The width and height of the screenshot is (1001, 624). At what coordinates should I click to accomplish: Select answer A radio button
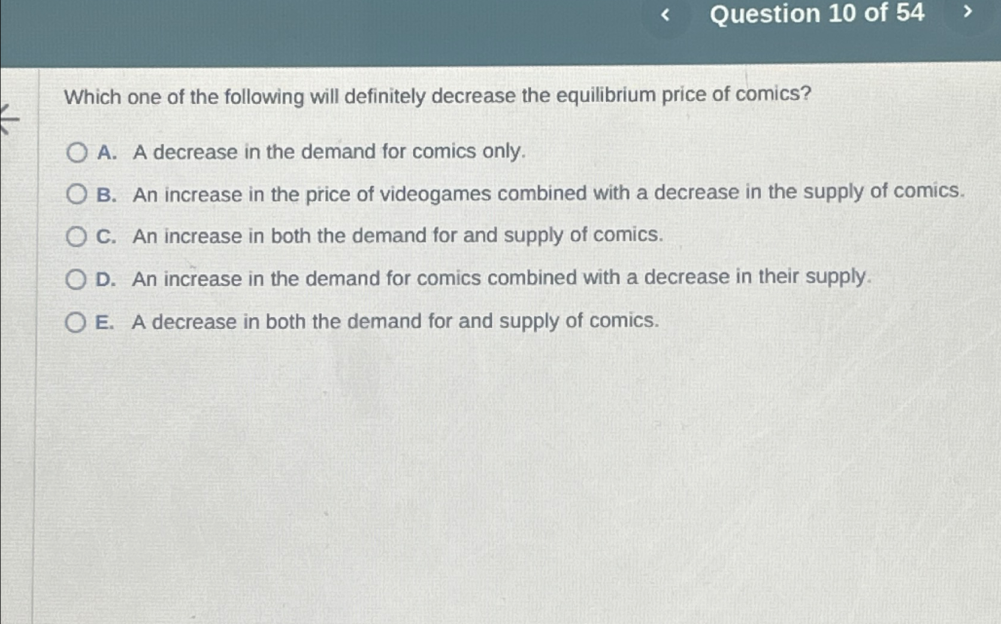pyautogui.click(x=77, y=153)
